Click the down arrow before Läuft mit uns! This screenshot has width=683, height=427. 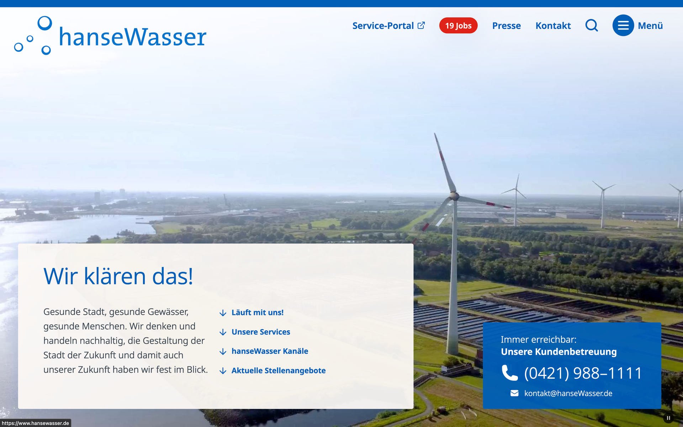[x=223, y=313]
